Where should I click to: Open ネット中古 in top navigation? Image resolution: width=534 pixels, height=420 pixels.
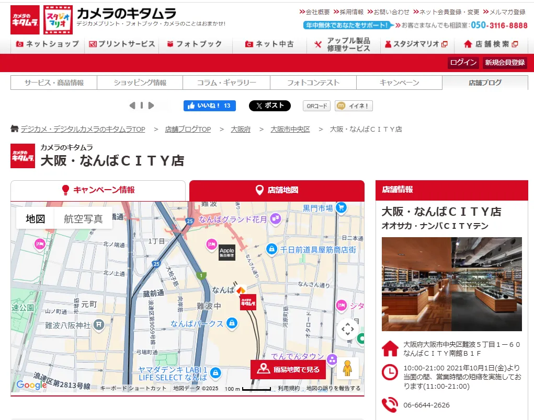[x=270, y=44]
